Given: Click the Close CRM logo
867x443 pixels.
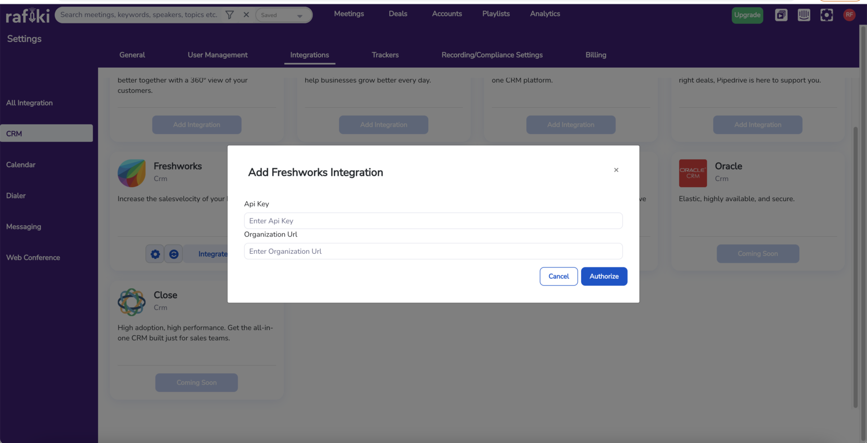Looking at the screenshot, I should click(x=131, y=302).
